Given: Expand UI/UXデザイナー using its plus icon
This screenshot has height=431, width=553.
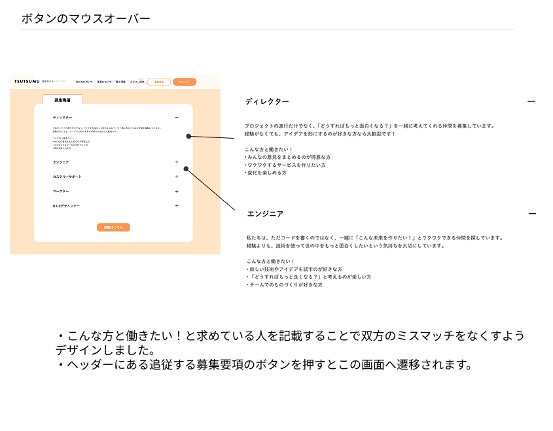Looking at the screenshot, I should [177, 206].
